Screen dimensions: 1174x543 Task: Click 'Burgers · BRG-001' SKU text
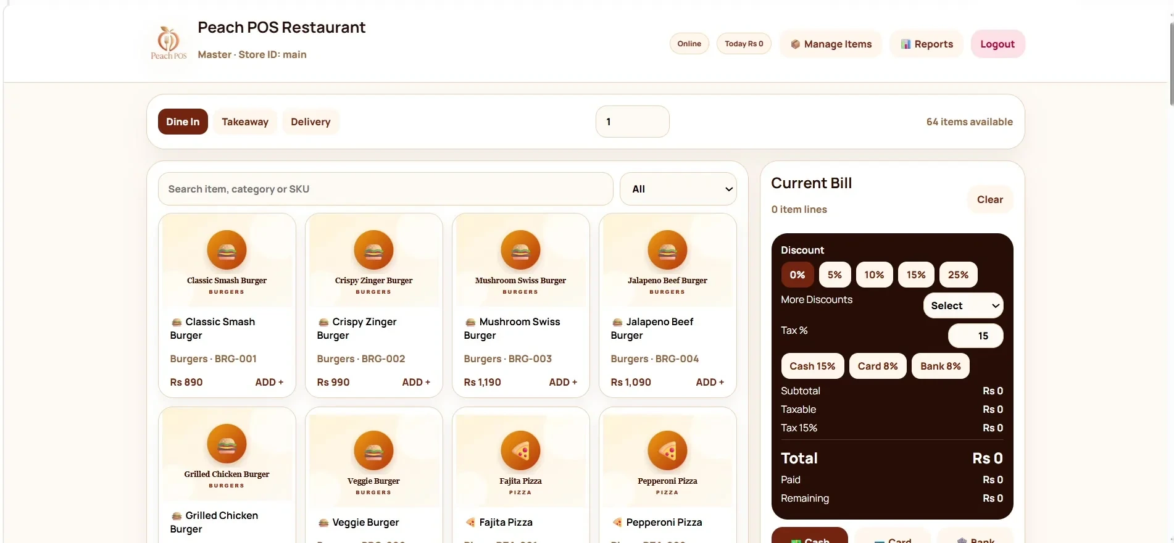pos(213,359)
